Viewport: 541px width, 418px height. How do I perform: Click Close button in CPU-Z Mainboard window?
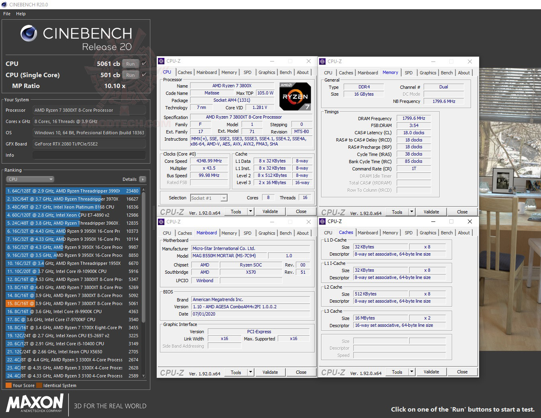pos(301,372)
